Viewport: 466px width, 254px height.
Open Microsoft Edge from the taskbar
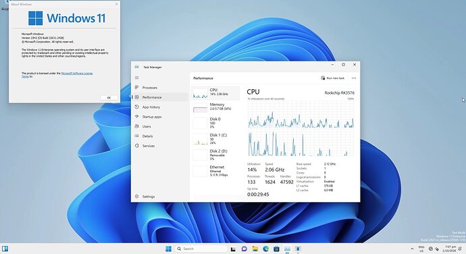tap(265, 249)
